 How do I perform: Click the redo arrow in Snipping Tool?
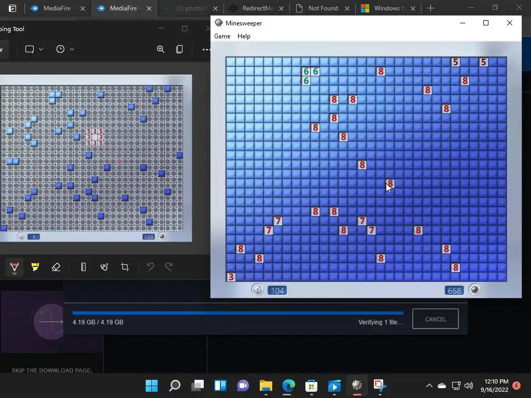coord(169,267)
